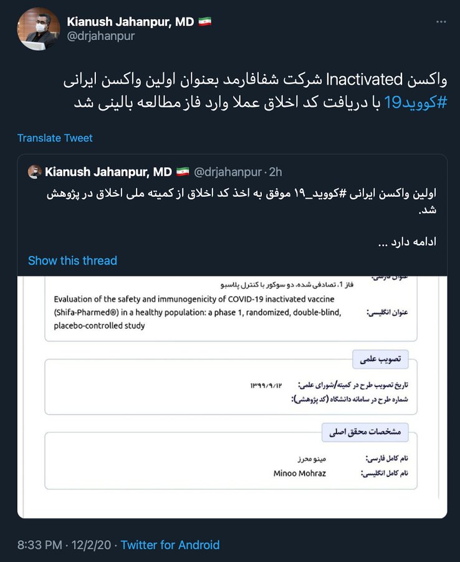
Task: Select the @drjahanpur handle under the name
Action: (103, 36)
